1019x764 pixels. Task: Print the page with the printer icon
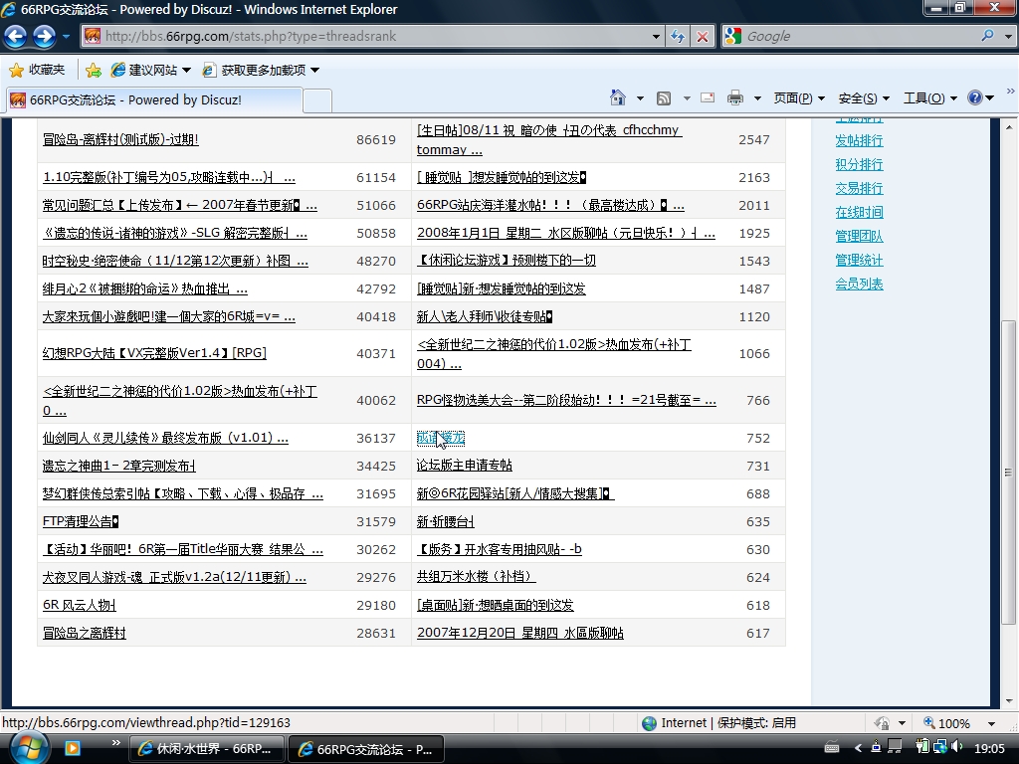(x=735, y=98)
